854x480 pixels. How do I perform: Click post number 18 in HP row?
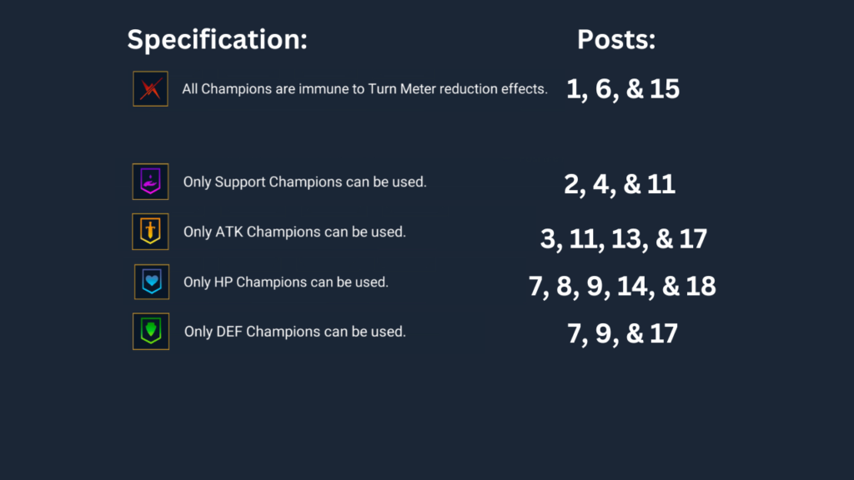(x=700, y=287)
